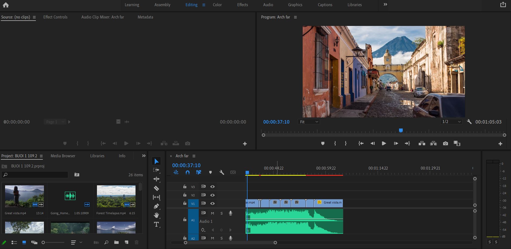This screenshot has height=249, width=511.
Task: Open the Effect Controls tab
Action: click(x=55, y=17)
